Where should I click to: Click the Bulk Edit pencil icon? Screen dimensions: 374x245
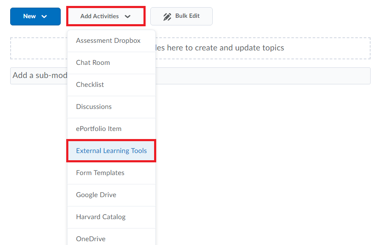[167, 17]
